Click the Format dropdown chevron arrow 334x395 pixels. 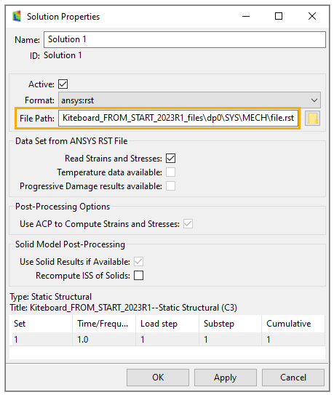tap(314, 100)
